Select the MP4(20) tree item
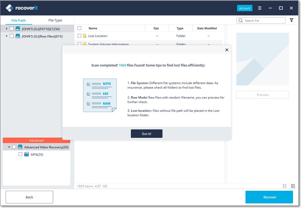 37,154
